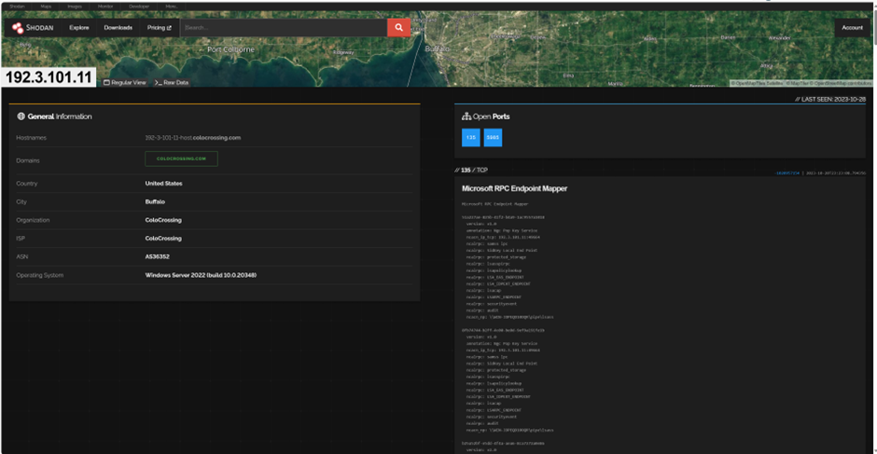Open the Explore menu

pos(79,27)
